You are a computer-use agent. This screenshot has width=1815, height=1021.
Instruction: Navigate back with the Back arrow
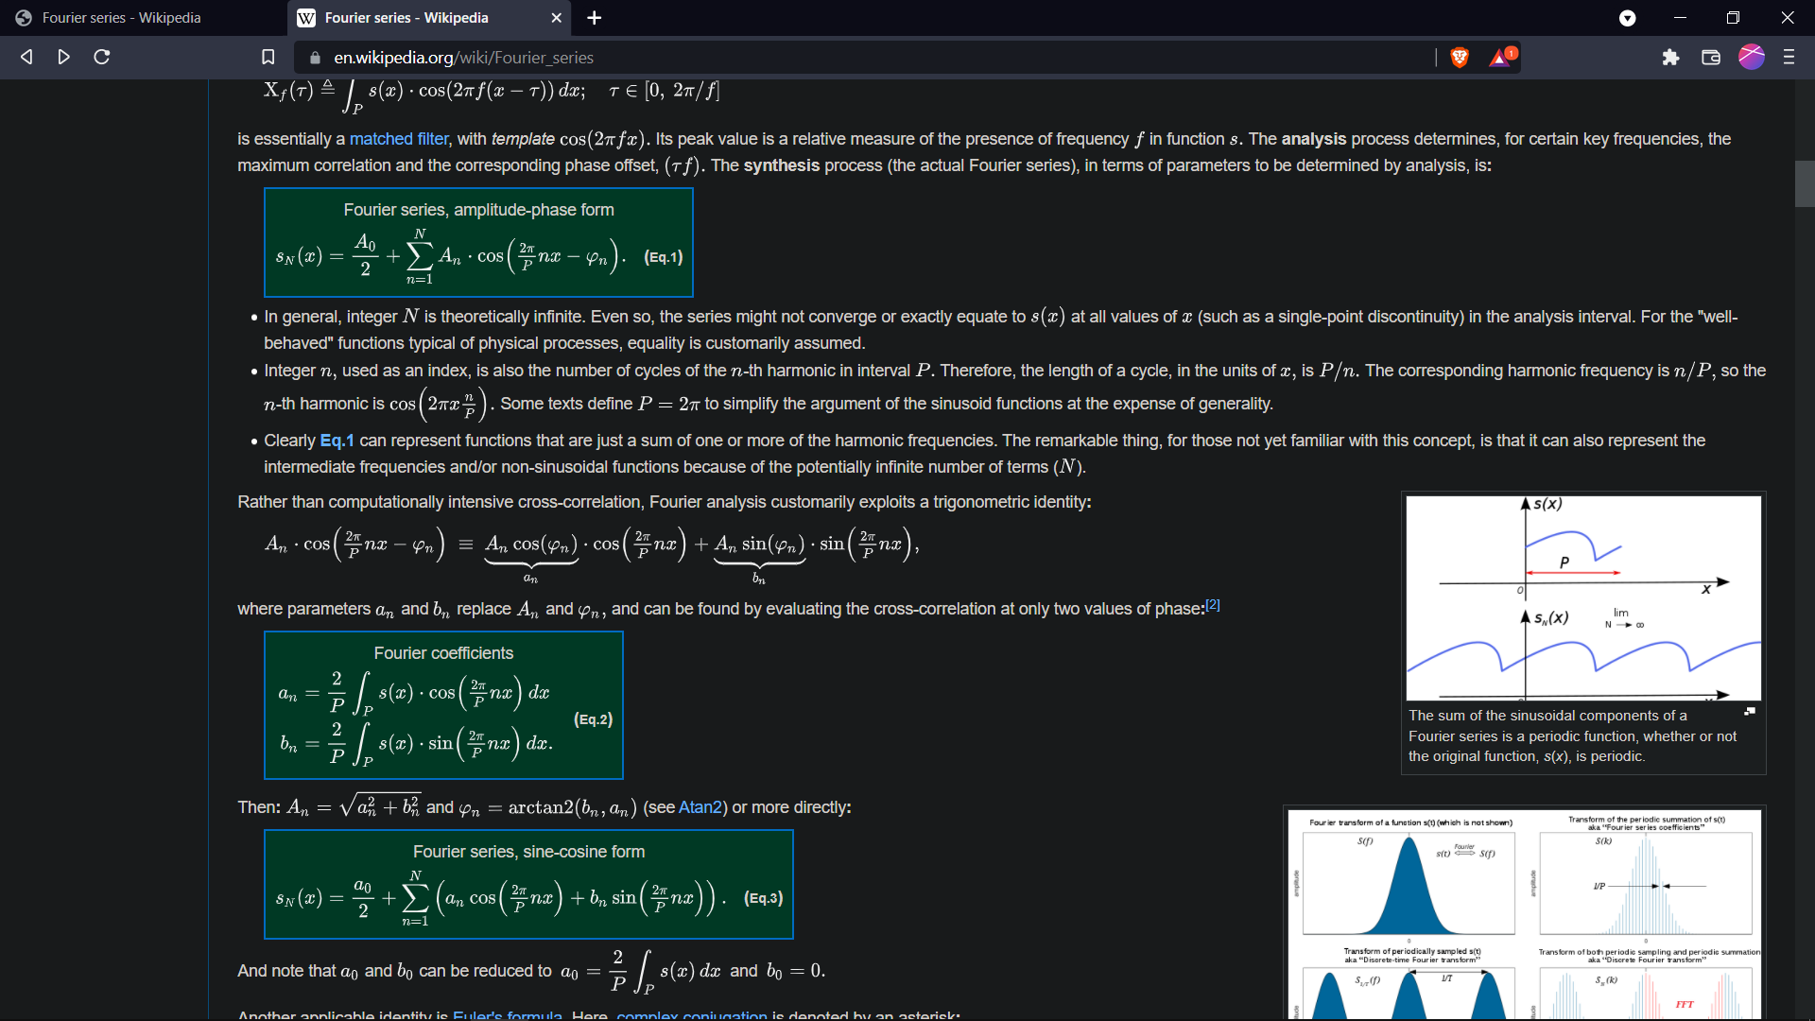click(26, 57)
